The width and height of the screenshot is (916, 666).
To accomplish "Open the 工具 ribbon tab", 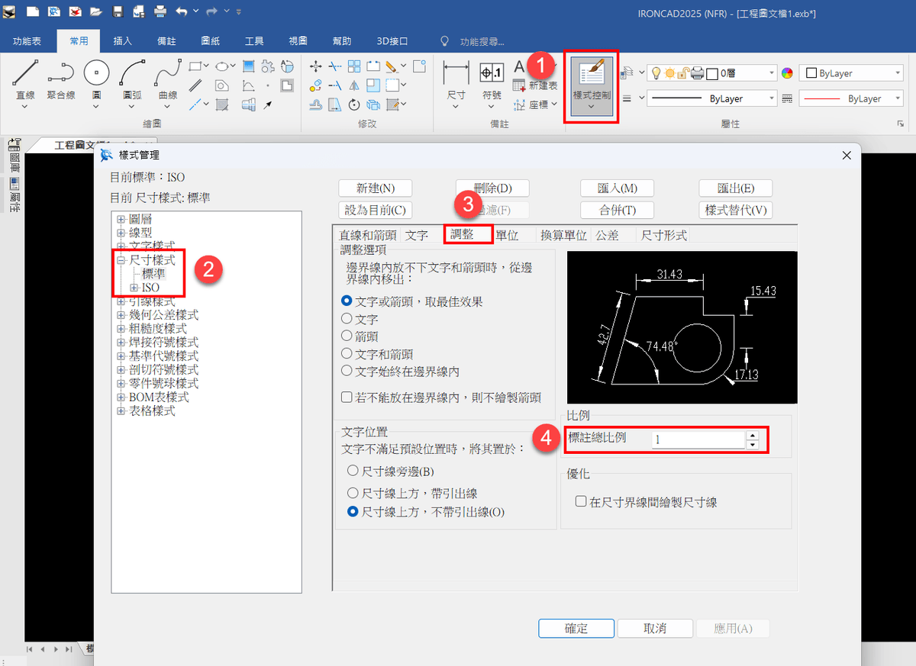I will click(254, 41).
